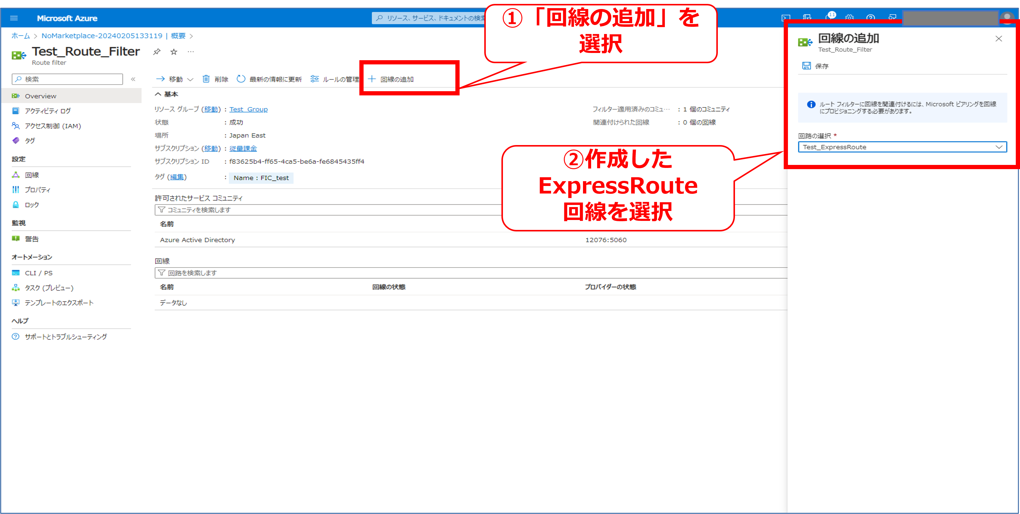Collapse the sidebar with double chevron
Image resolution: width=1020 pixels, height=514 pixels.
pyautogui.click(x=133, y=79)
